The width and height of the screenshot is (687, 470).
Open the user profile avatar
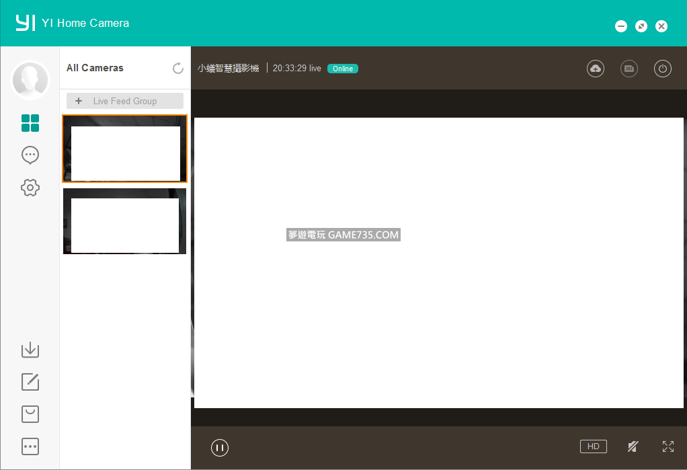pos(30,80)
